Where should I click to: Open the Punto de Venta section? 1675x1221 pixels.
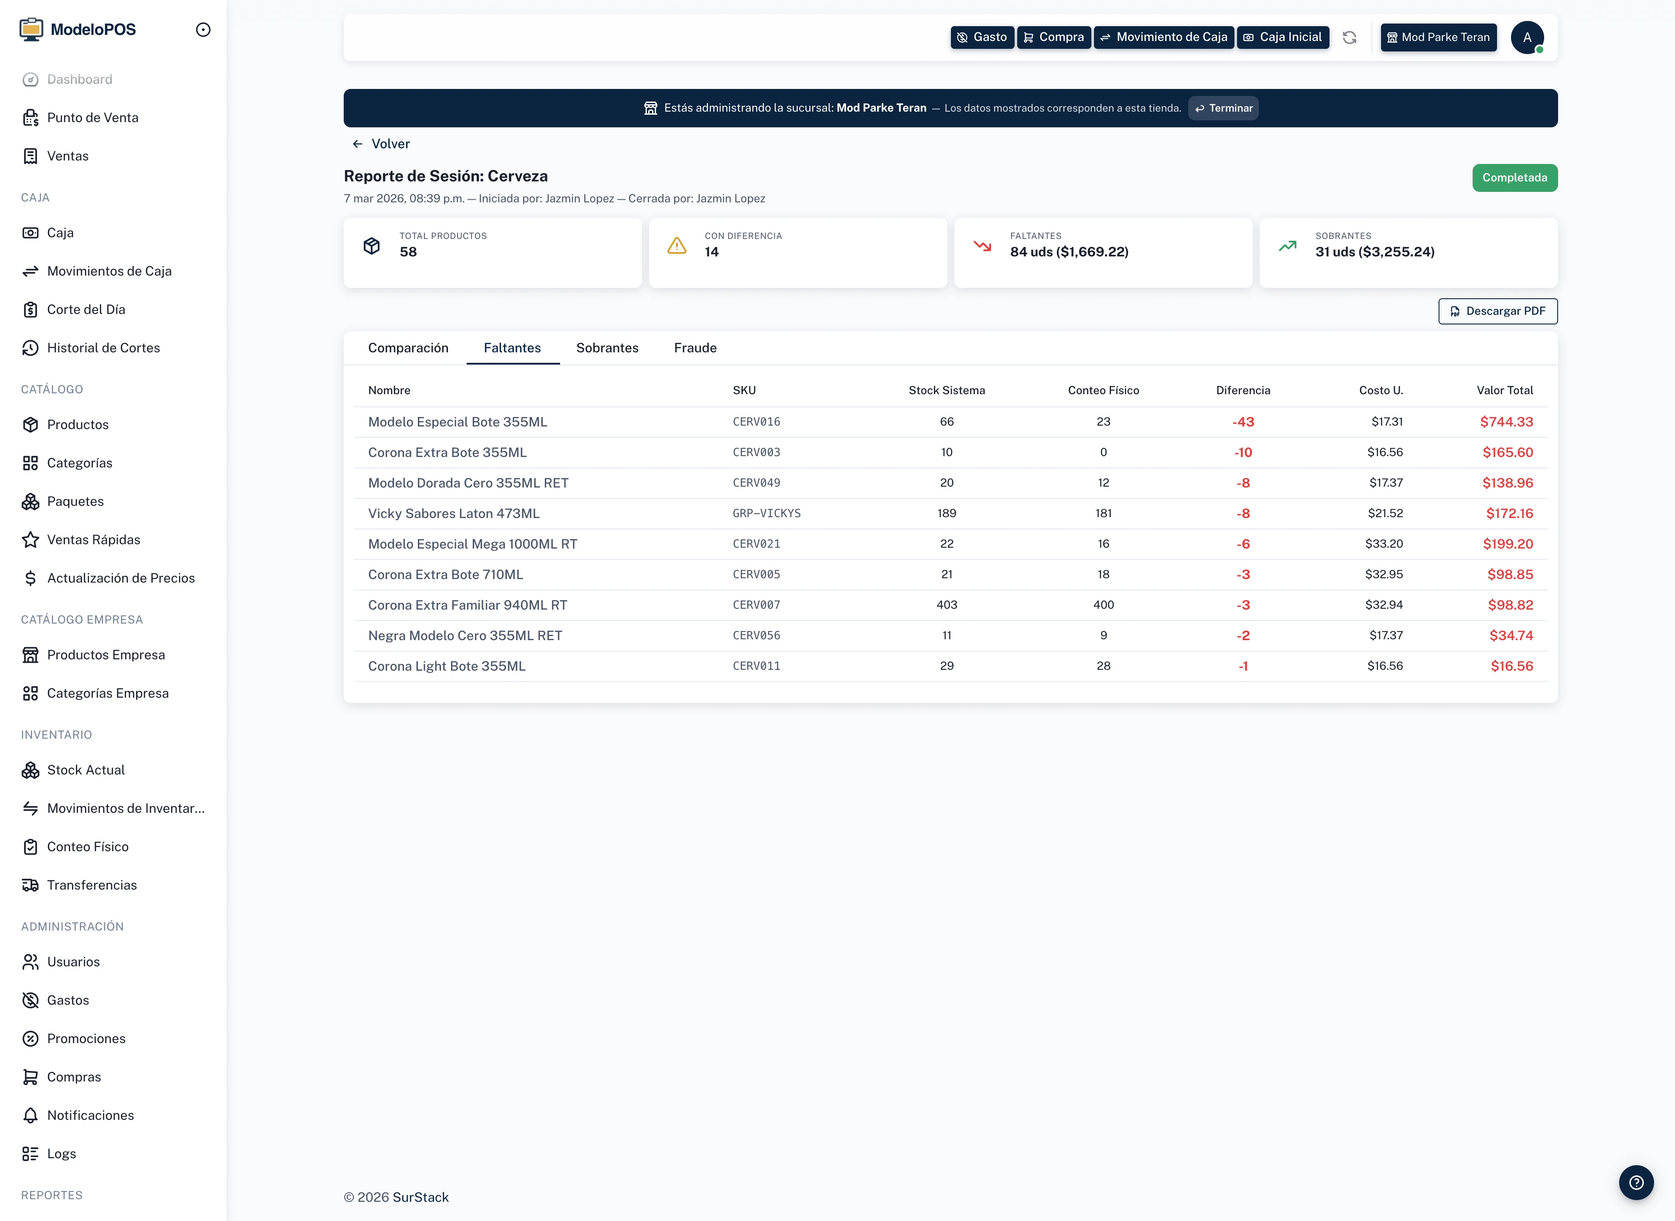(92, 117)
